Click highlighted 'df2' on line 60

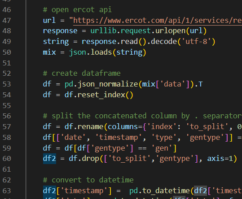coord(49,159)
